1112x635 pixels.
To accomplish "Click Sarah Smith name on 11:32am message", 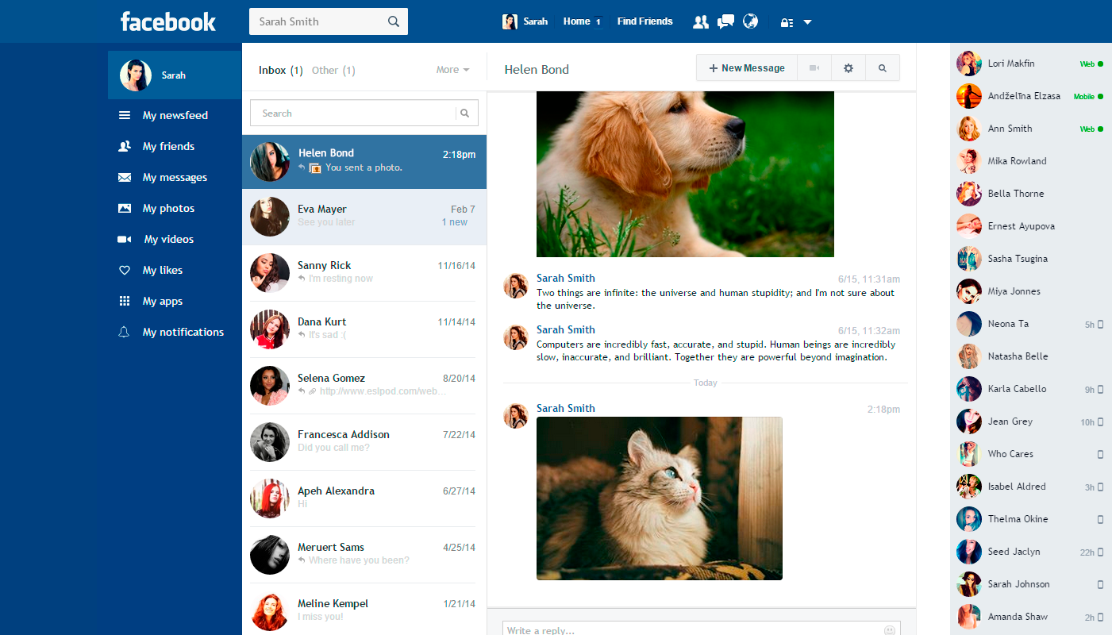I will (x=565, y=329).
